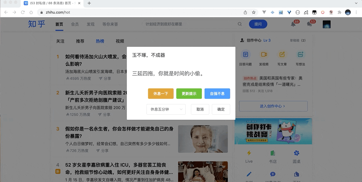362x182 pixels.
Task: Click the 写文章 icon
Action: 282,55
